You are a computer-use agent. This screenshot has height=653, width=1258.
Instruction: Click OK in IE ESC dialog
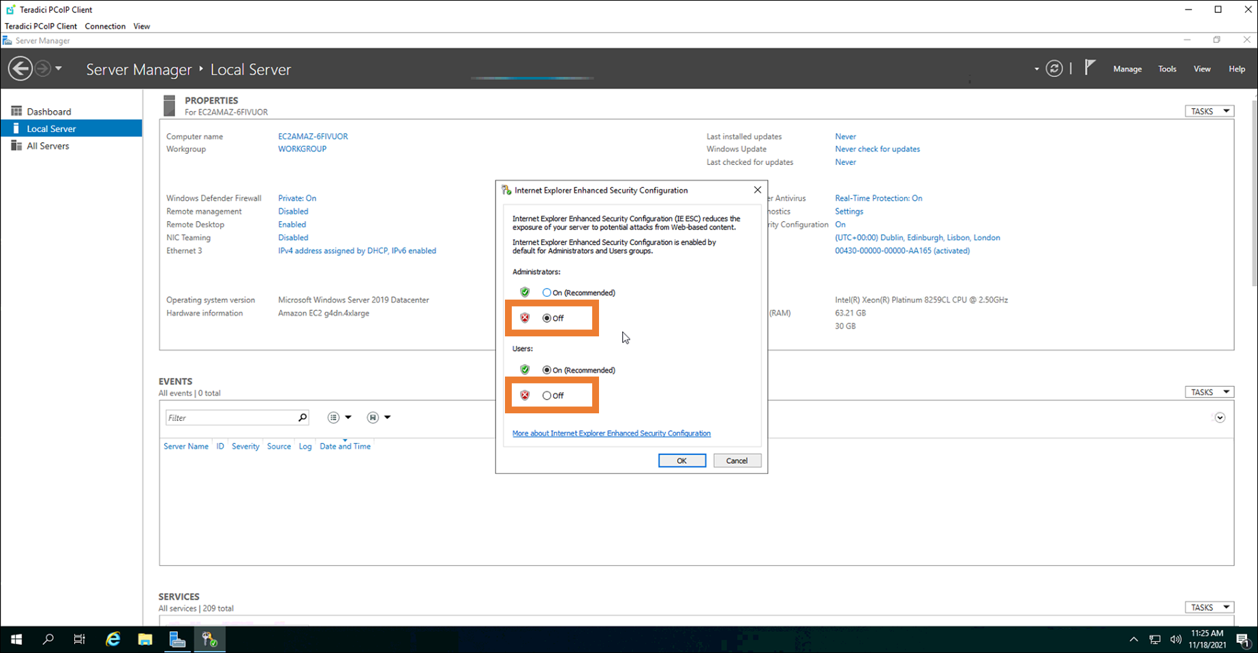coord(681,461)
